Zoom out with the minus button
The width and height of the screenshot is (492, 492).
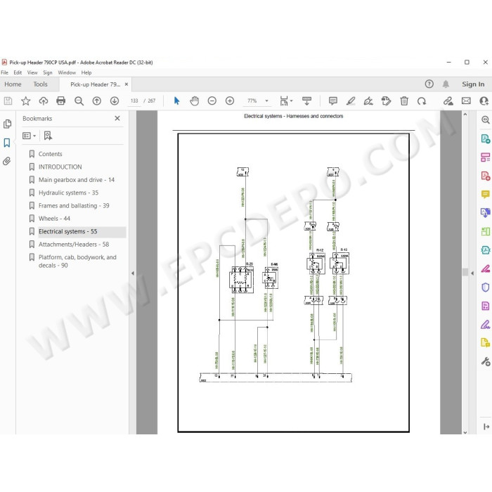tap(212, 101)
